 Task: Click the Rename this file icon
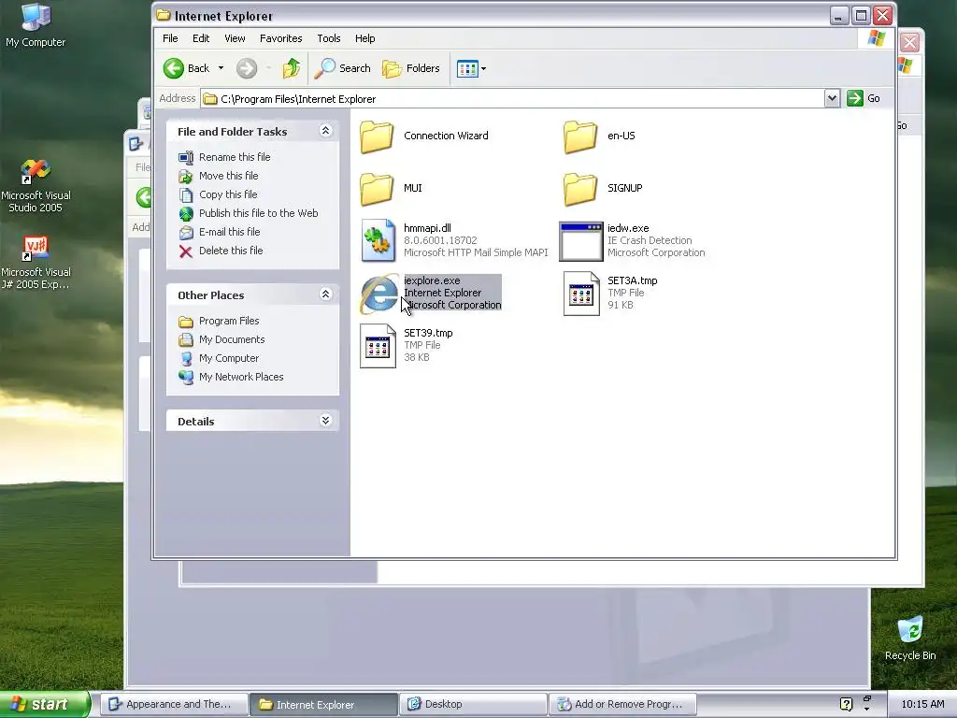[186, 157]
